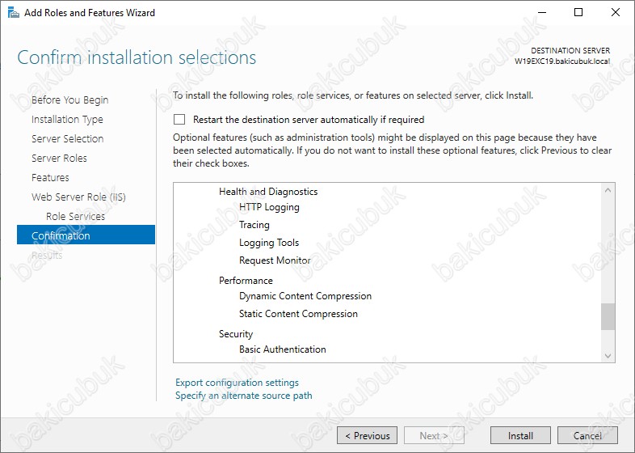Open Server Selection step
The height and width of the screenshot is (453, 635).
tap(67, 139)
